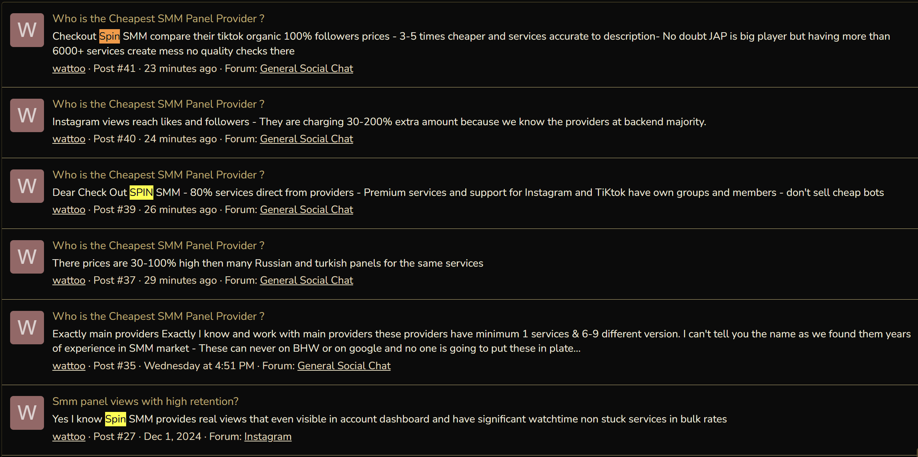Screen dimensions: 918x457
Task: Open thread title above Post #39
Action: (x=158, y=175)
